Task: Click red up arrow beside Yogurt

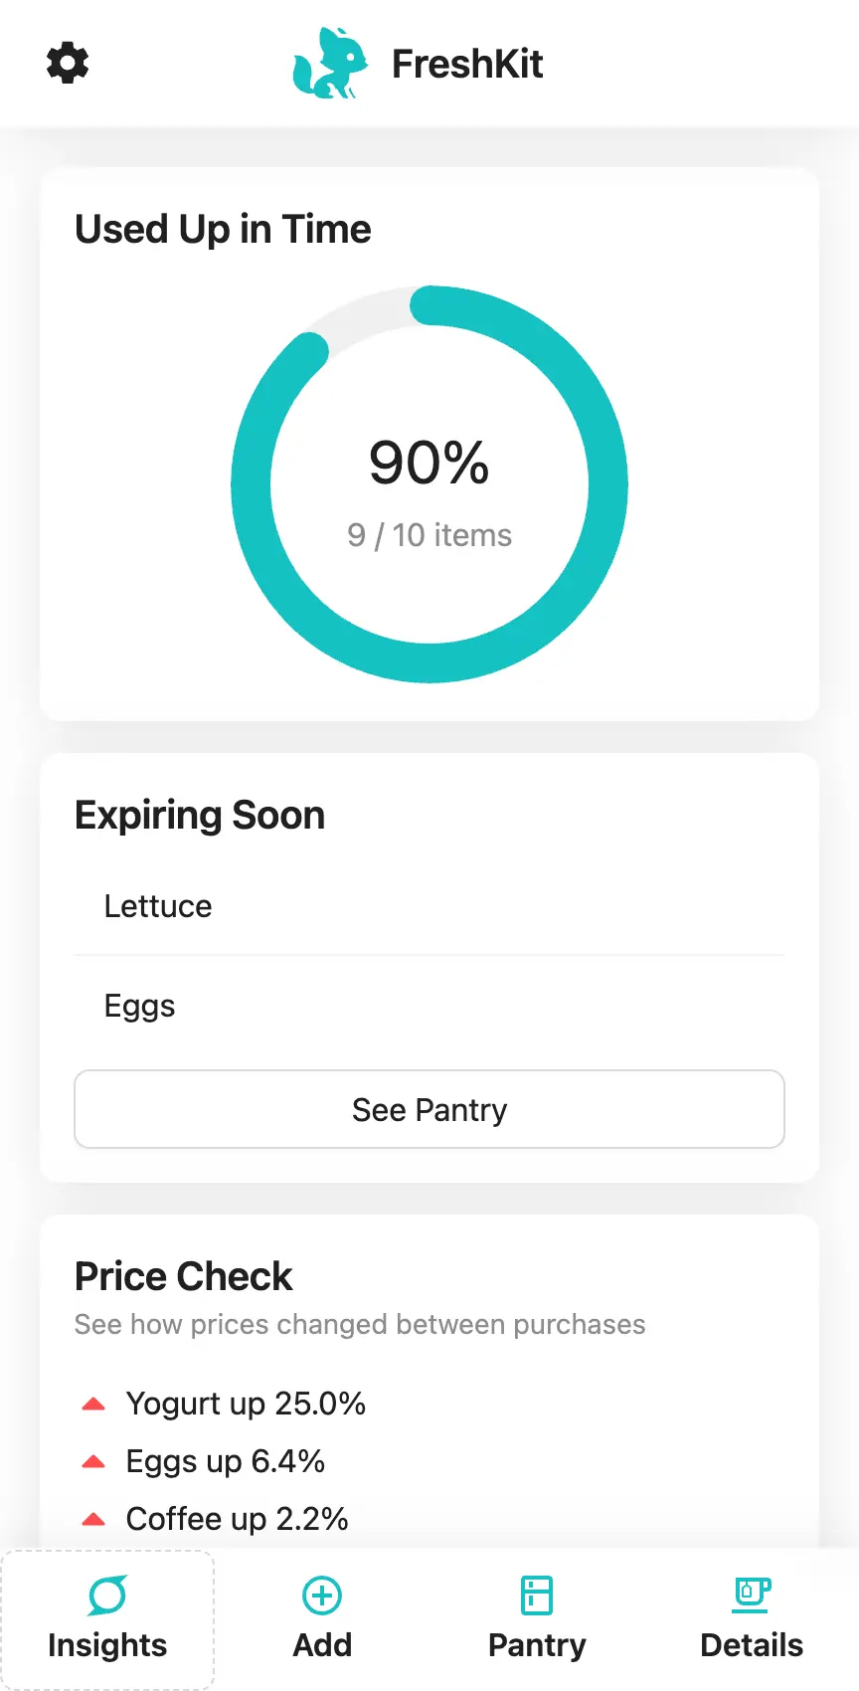Action: [93, 1404]
